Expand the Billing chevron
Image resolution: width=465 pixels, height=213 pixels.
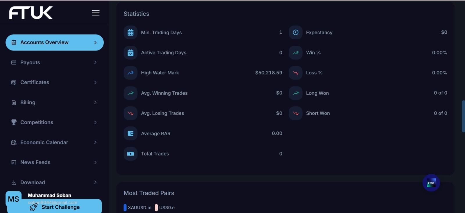click(95, 102)
